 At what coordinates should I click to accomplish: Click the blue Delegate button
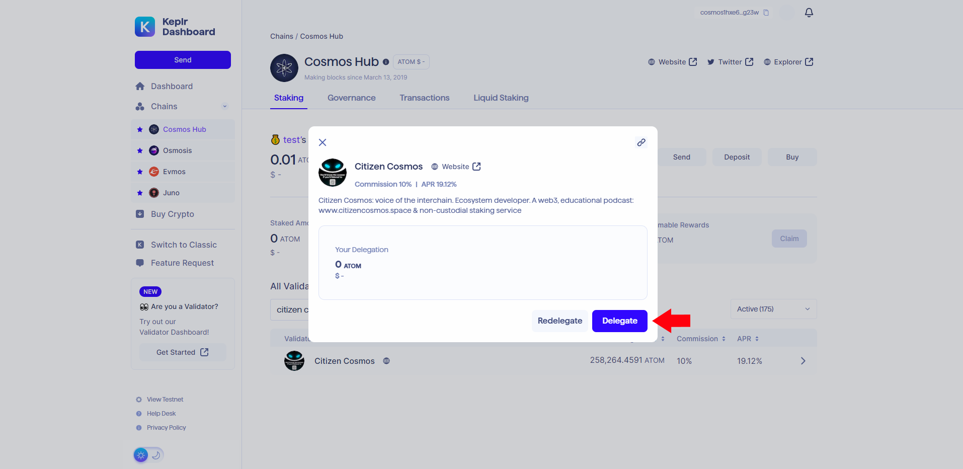(x=619, y=321)
